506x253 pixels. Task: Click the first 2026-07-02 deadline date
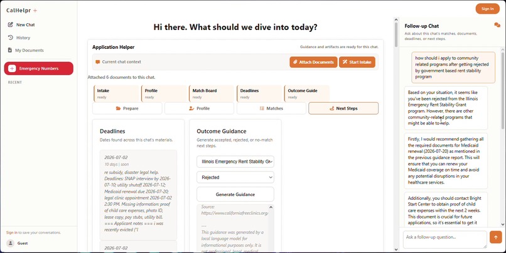click(116, 157)
